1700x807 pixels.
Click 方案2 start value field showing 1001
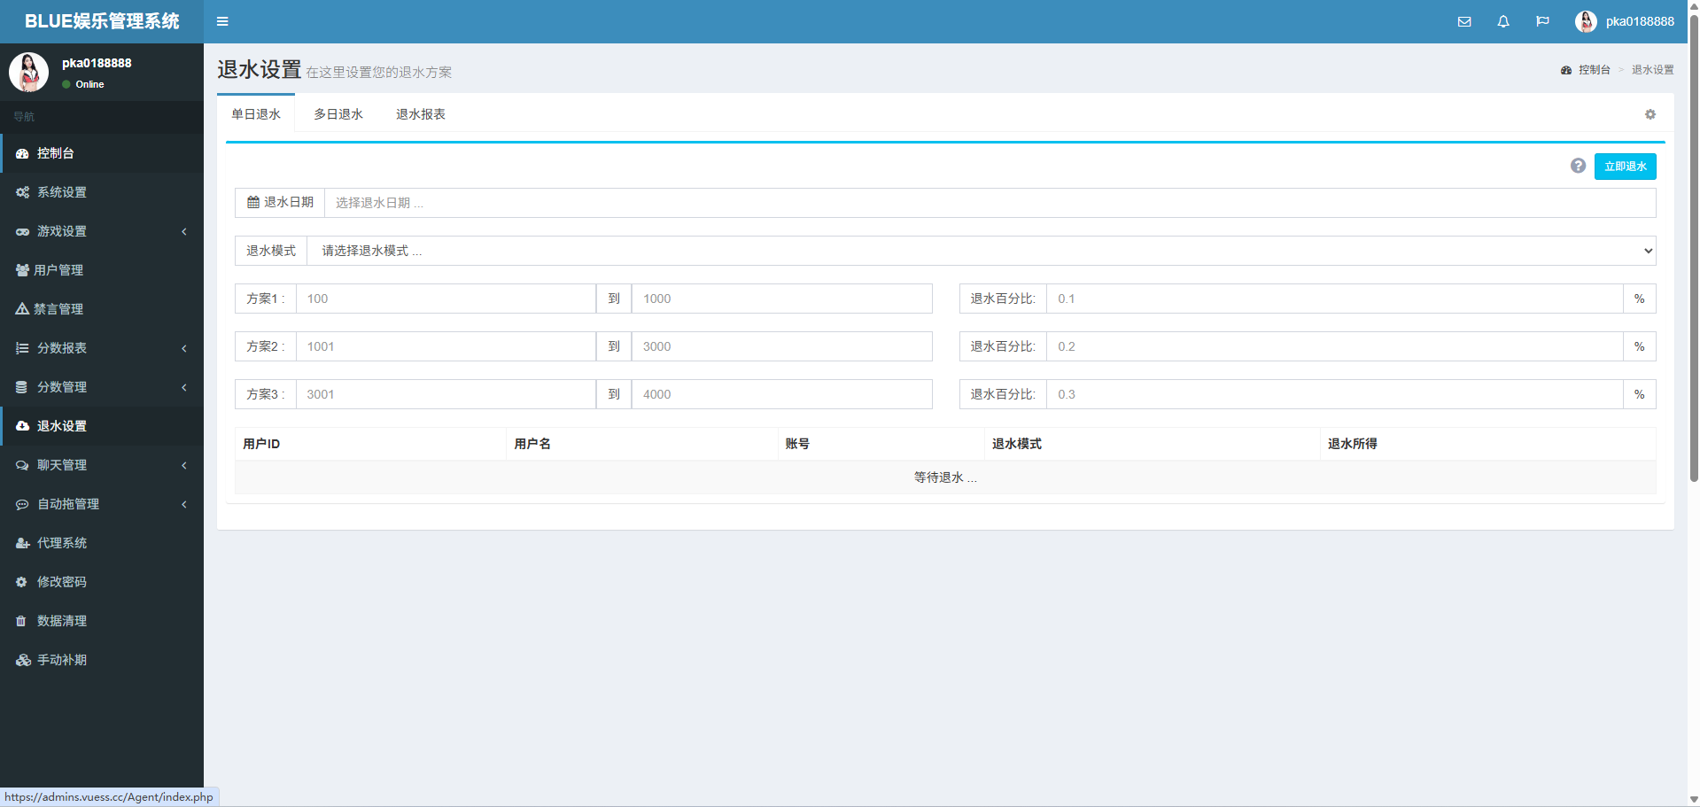coord(446,346)
